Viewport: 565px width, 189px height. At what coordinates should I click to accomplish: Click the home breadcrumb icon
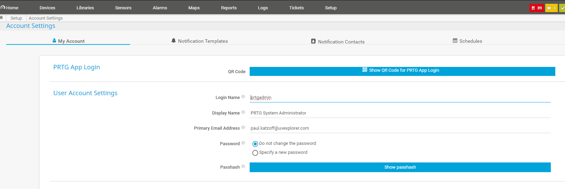click(1, 18)
